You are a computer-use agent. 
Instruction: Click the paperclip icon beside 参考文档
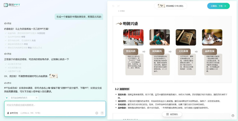tap(8, 113)
